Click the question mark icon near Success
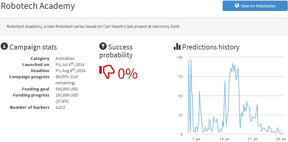This screenshot has width=288, height=142. (x=103, y=46)
